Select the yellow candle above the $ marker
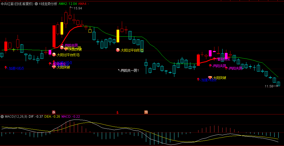Screen dimensions: 284x146 click(118, 36)
